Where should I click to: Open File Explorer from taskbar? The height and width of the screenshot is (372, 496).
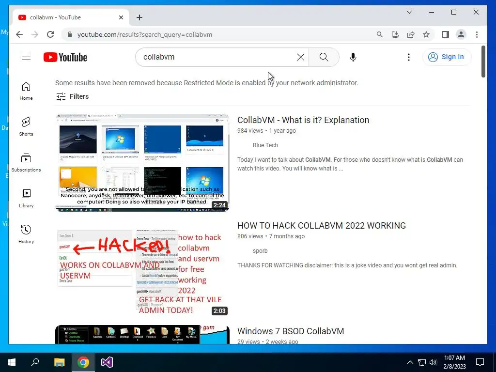coord(59,362)
